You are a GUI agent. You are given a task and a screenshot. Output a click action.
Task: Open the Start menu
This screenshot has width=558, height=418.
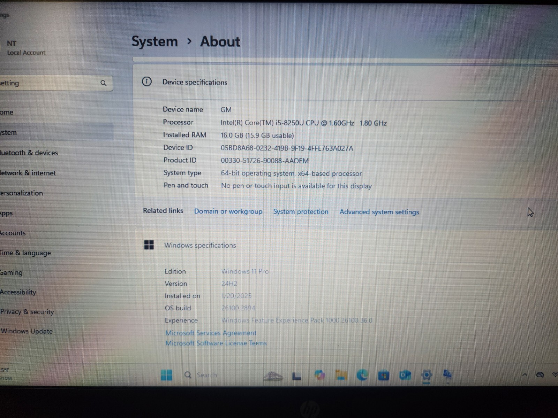pos(167,375)
